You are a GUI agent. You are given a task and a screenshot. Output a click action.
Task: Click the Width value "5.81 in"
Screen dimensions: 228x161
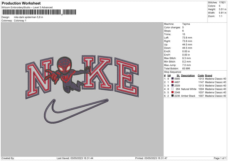pyautogui.click(x=222, y=13)
